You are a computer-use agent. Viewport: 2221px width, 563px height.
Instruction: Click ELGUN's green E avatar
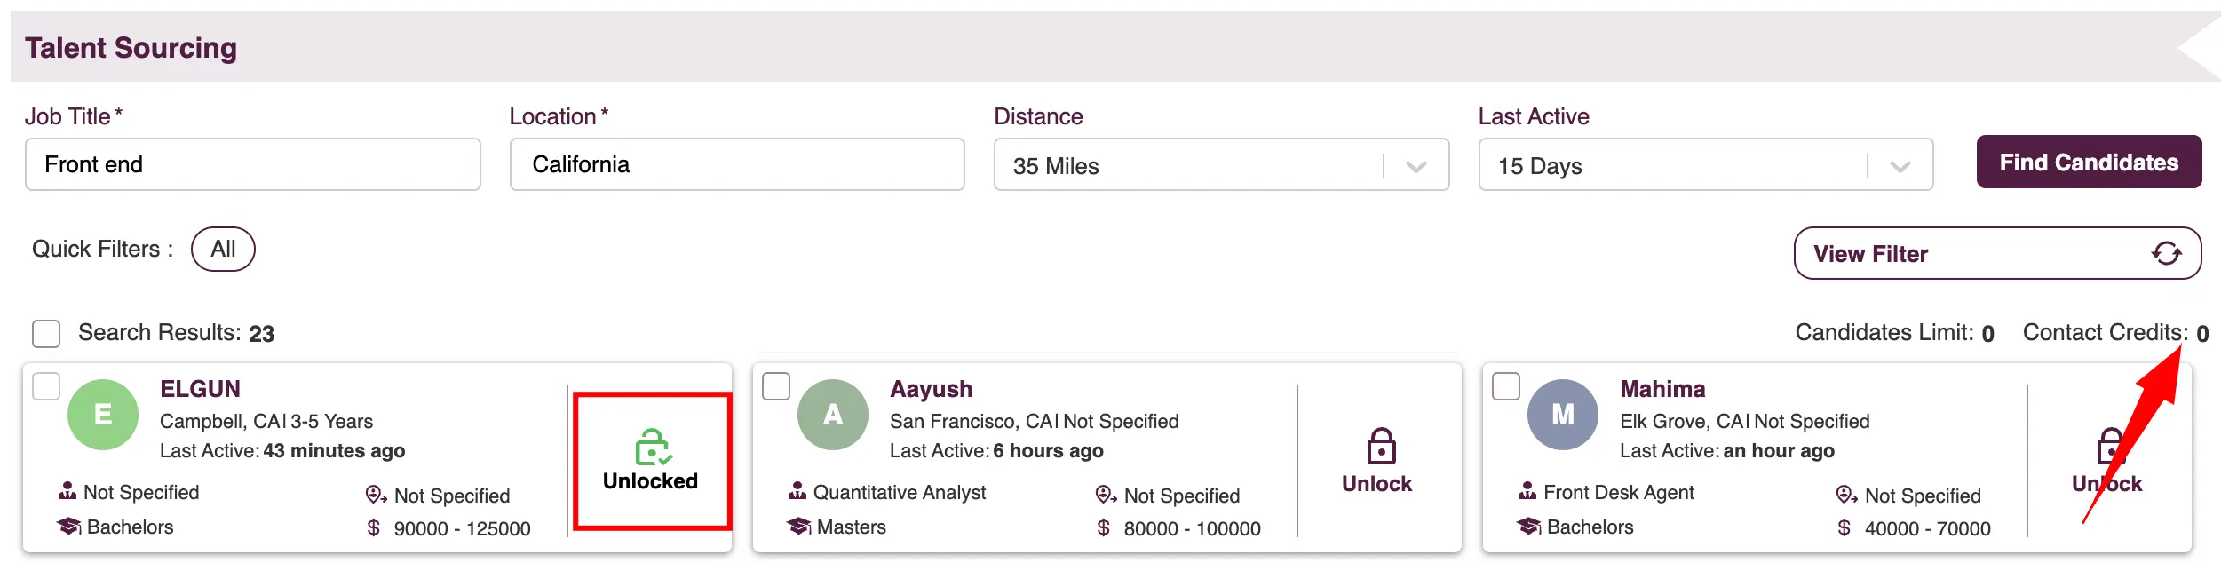click(x=103, y=415)
